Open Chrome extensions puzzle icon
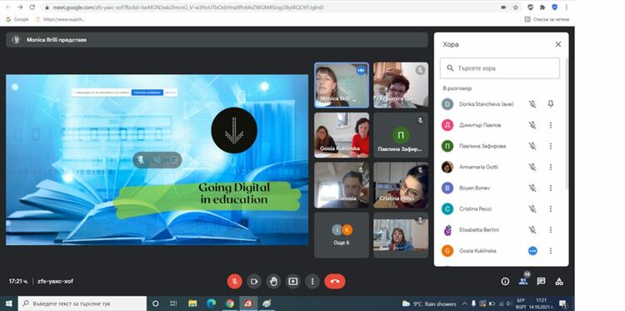Viewport: 625px width, 311px height. 542,8
